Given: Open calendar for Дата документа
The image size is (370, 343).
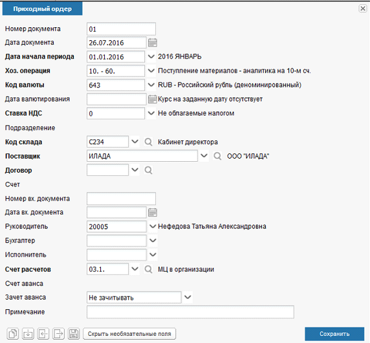Looking at the screenshot, I should point(153,43).
